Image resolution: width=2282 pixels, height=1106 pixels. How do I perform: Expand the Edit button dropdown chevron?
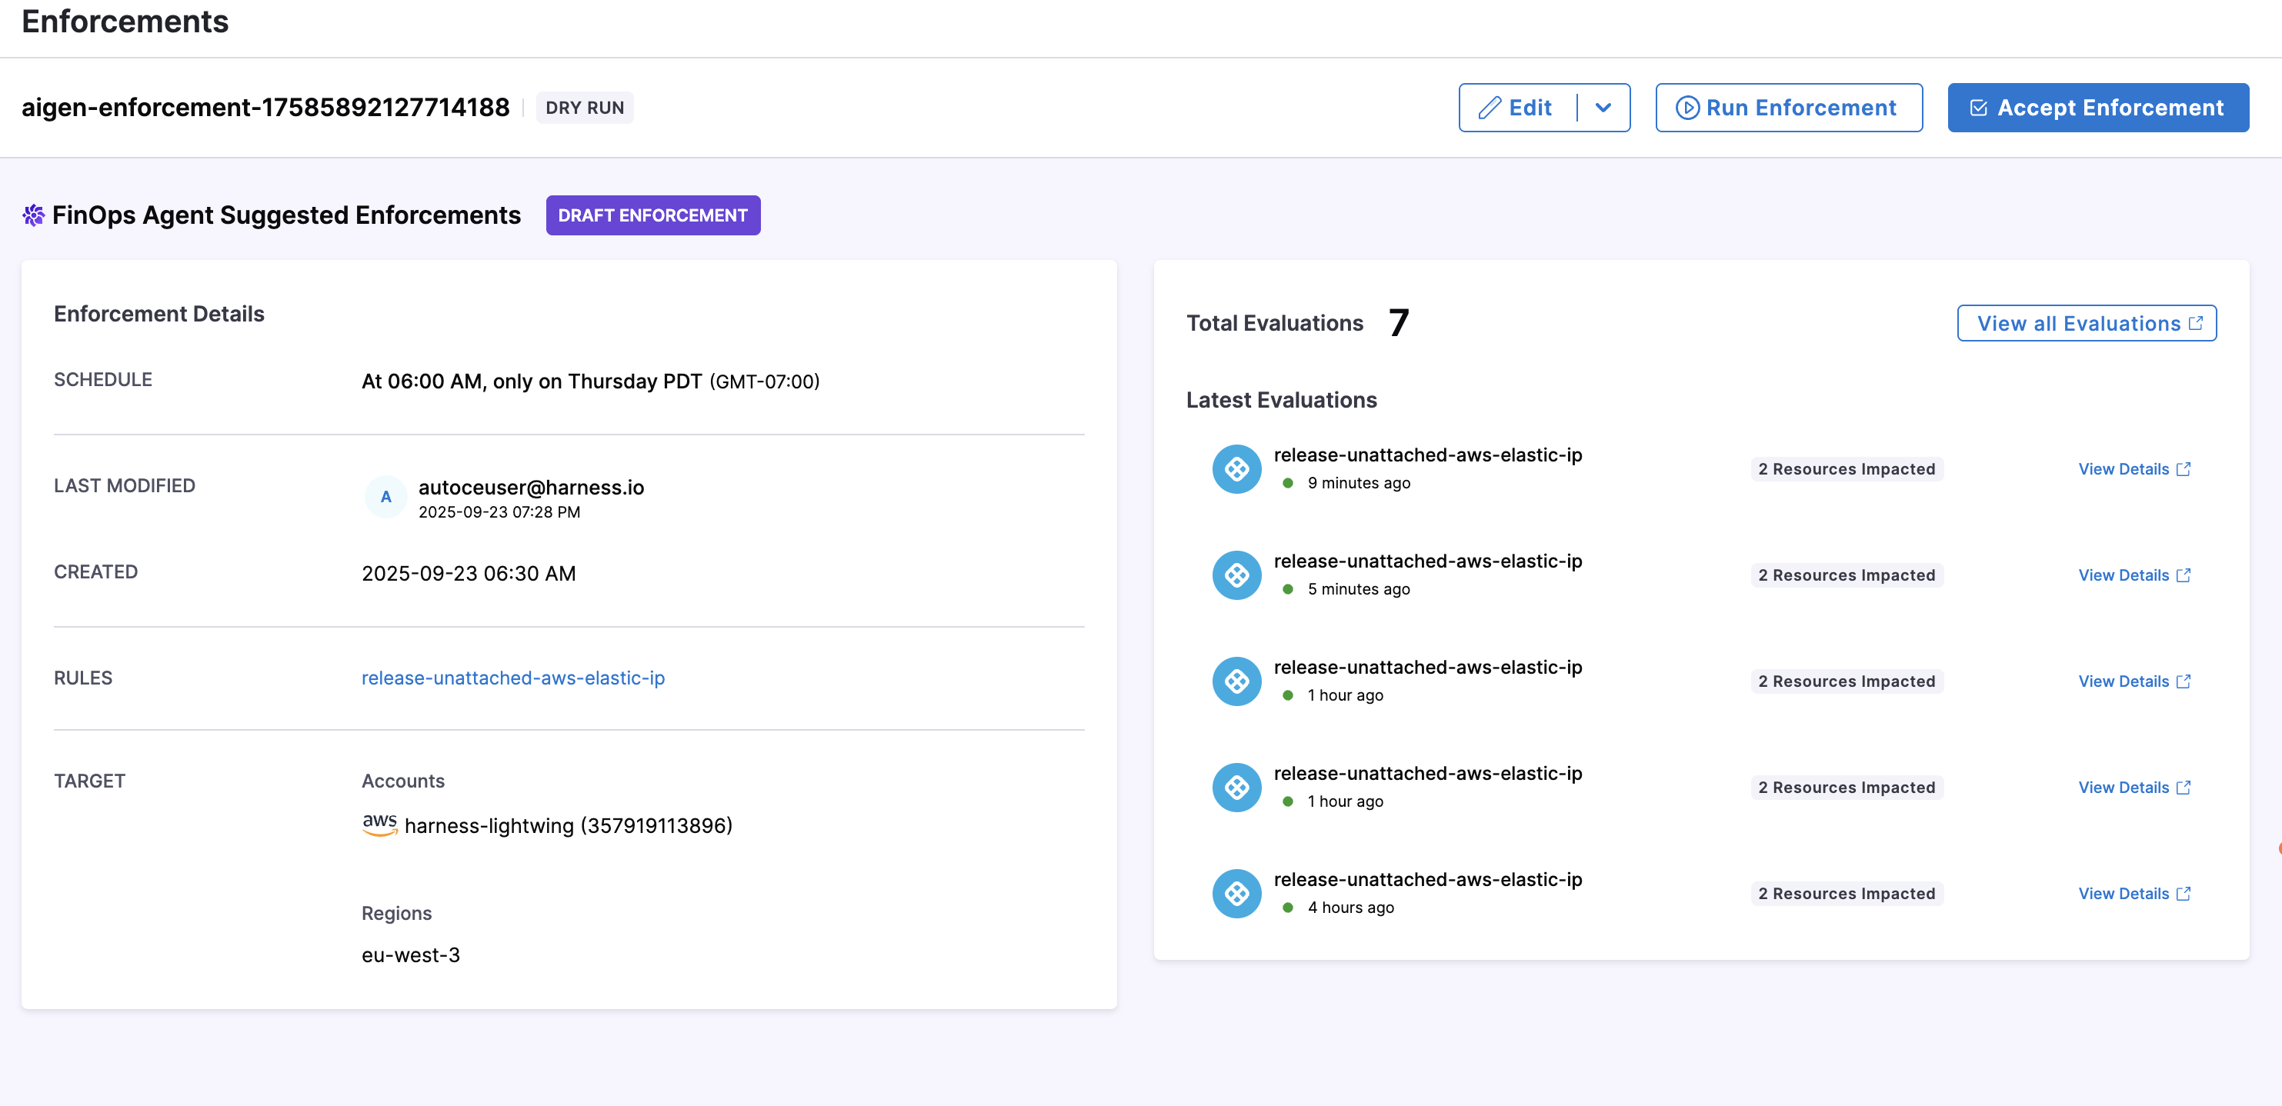(1603, 108)
